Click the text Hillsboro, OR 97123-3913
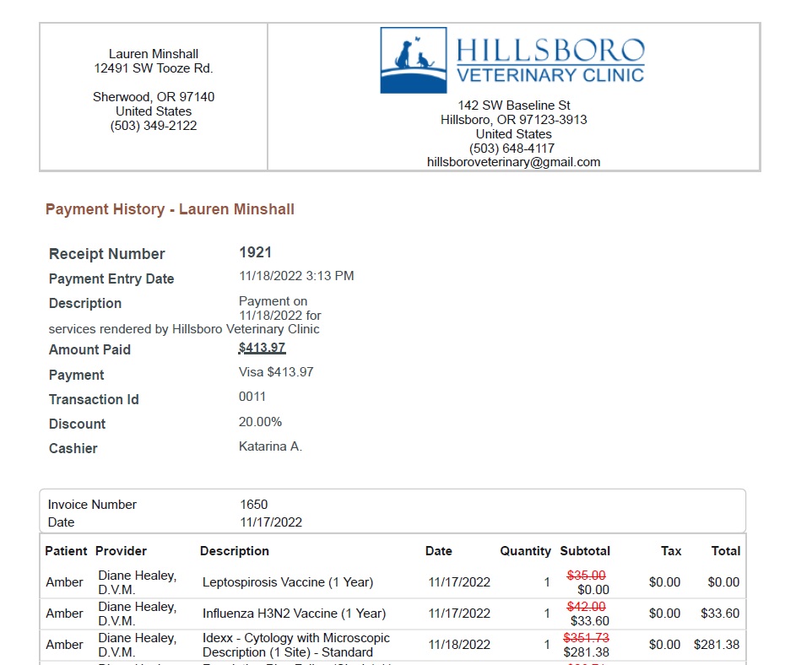 pos(514,120)
